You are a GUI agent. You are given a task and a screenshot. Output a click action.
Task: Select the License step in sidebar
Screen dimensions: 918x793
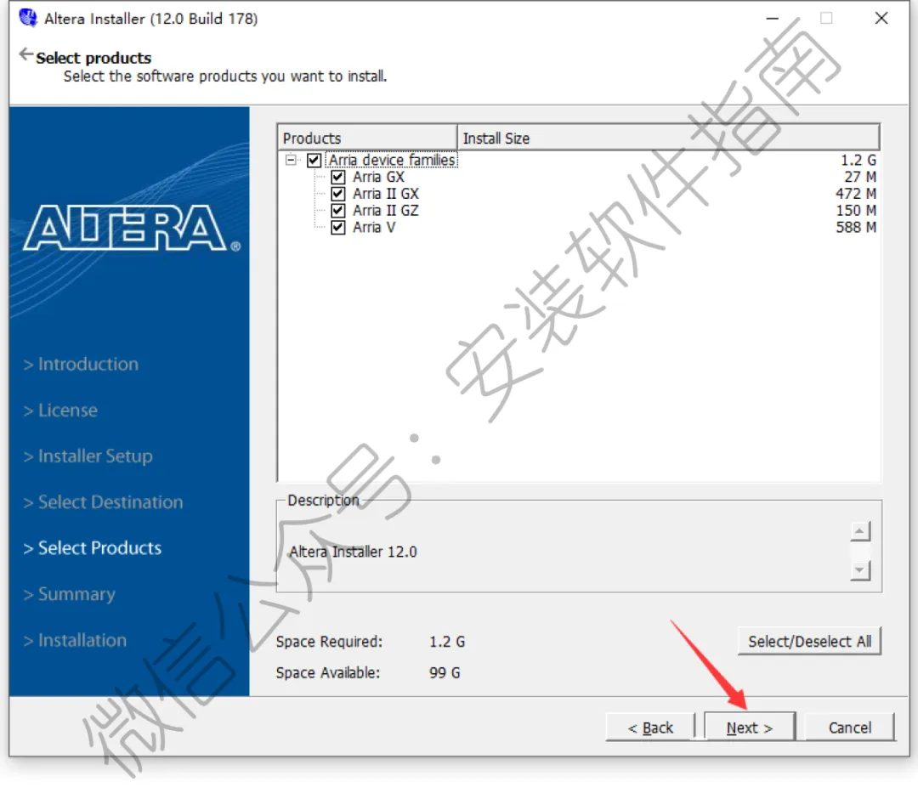[x=60, y=411]
